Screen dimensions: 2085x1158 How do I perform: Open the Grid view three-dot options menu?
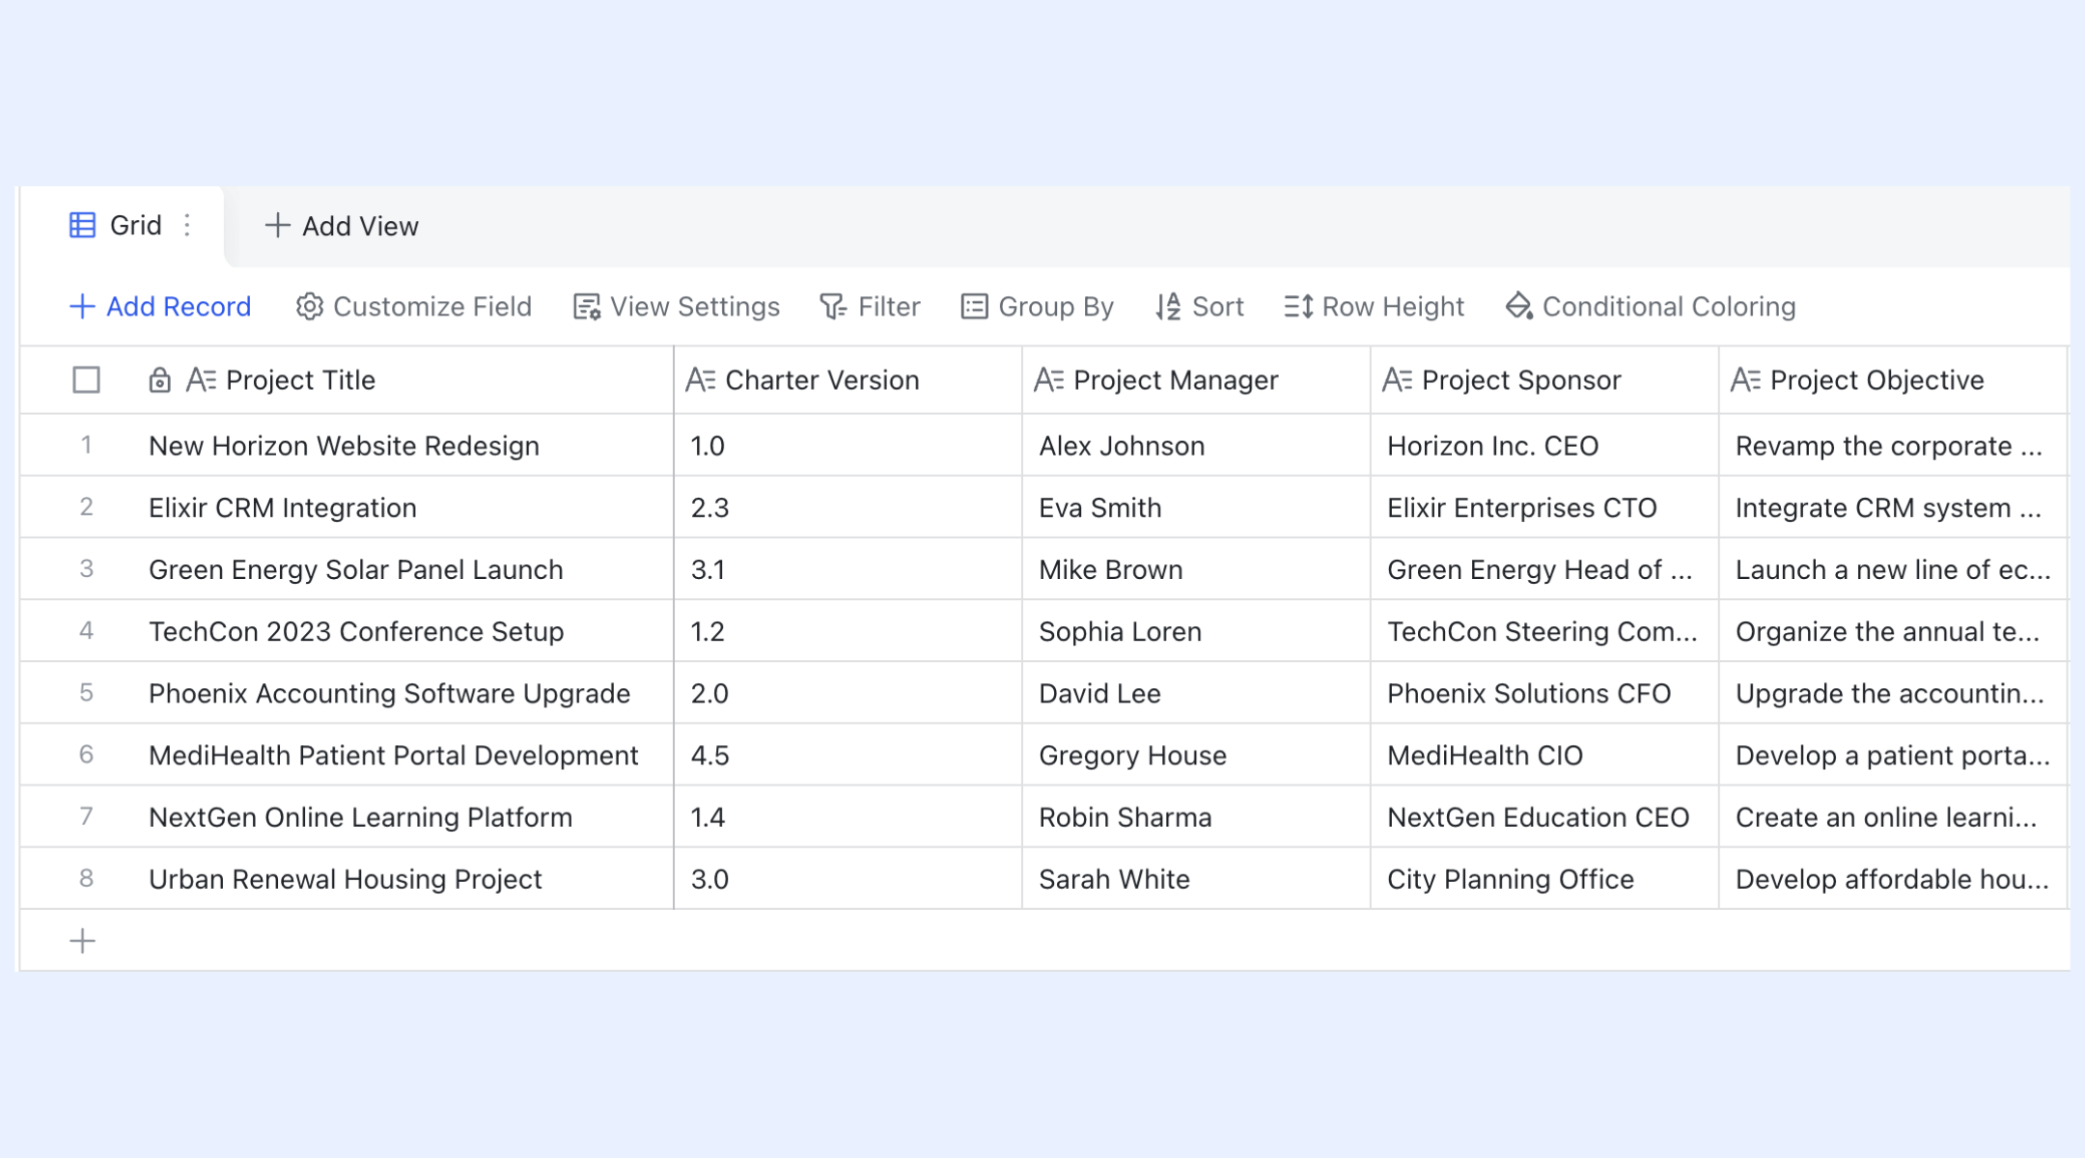pyautogui.click(x=187, y=226)
